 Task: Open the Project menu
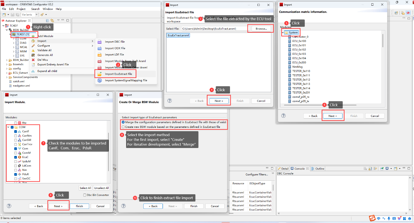21,9
